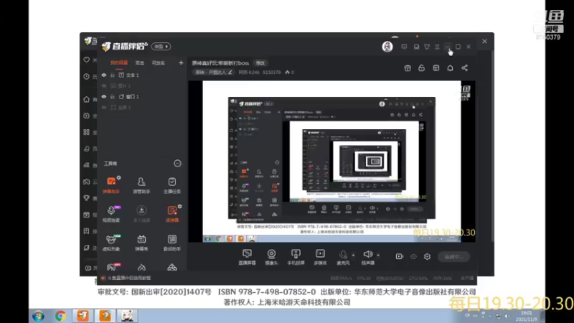Toggle visibility eye for 文本 1 layer
The width and height of the screenshot is (574, 323).
pyautogui.click(x=104, y=75)
